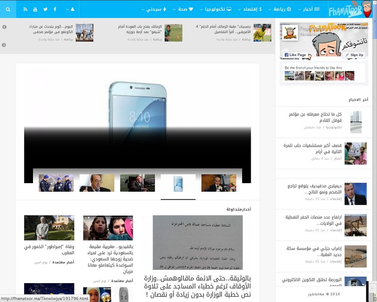Expand the تكنولوجيا dropdown chevron
Image resolution: width=377 pixels, height=302 pixels.
202,9
